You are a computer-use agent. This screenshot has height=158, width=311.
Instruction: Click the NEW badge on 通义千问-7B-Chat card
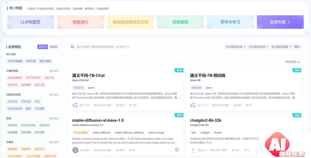[179, 70]
